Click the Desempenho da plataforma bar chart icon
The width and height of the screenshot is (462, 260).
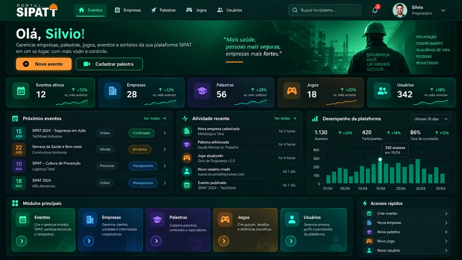315,119
